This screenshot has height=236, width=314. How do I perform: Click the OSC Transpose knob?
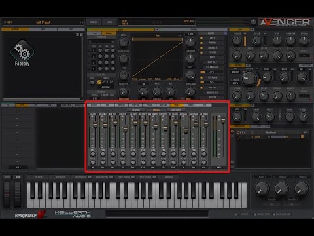tap(124, 58)
